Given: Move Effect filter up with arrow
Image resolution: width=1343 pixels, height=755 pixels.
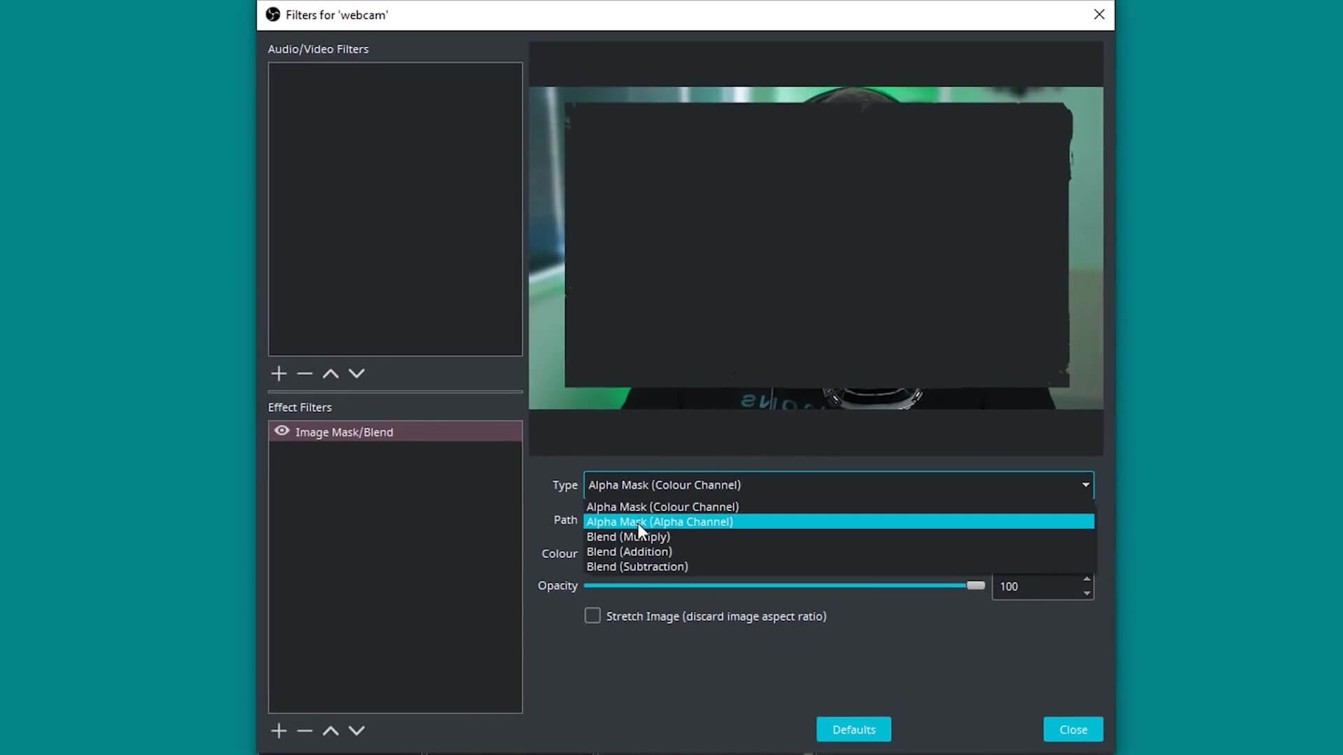Looking at the screenshot, I should (330, 731).
